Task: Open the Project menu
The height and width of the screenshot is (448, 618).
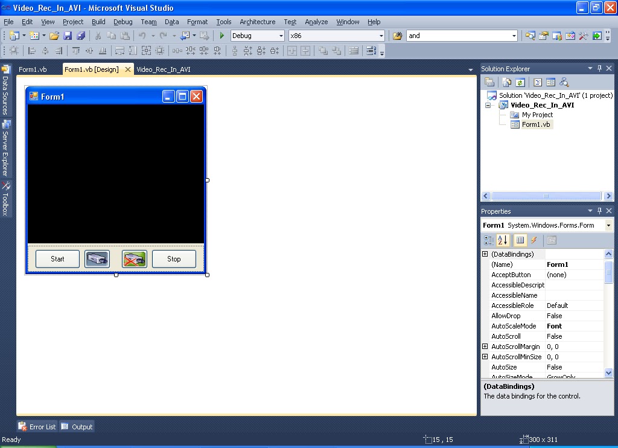Action: click(x=73, y=22)
